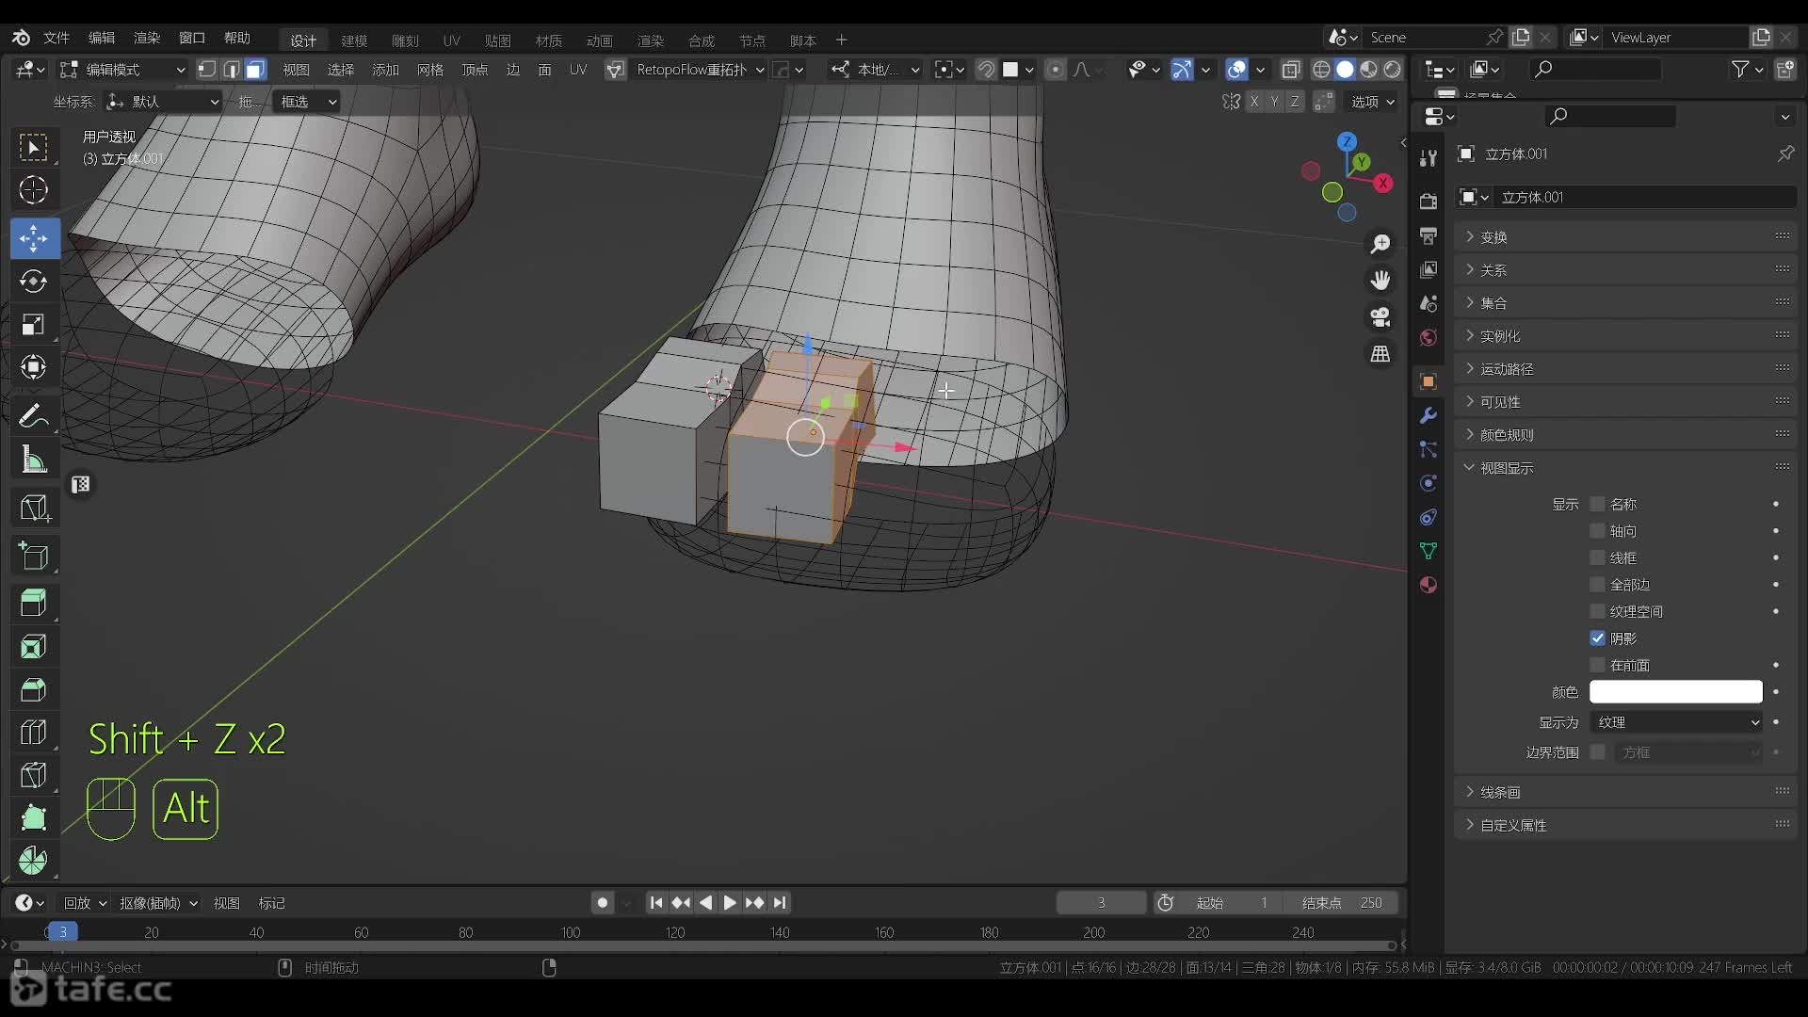Switch to the 雕刻 workspace tab
Screen dimensions: 1808x1017
pos(405,40)
